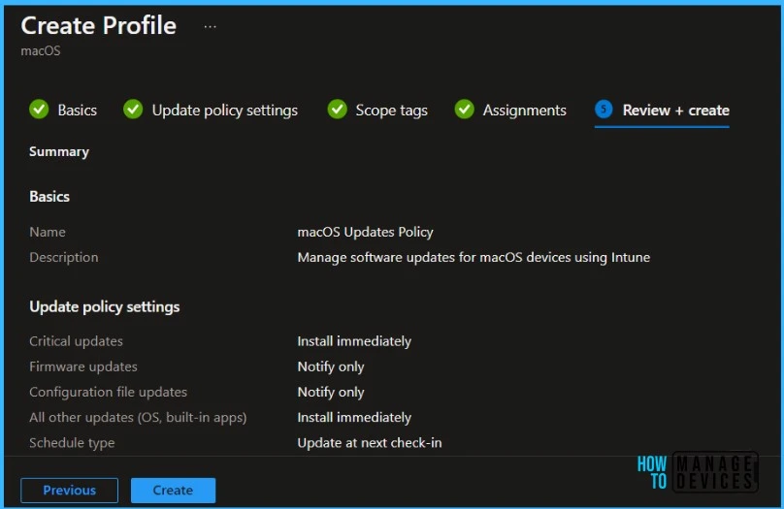Click the 'Critical updates' label

[x=76, y=341]
